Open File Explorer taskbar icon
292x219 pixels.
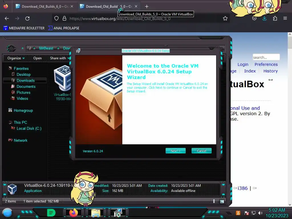[x=96, y=213]
